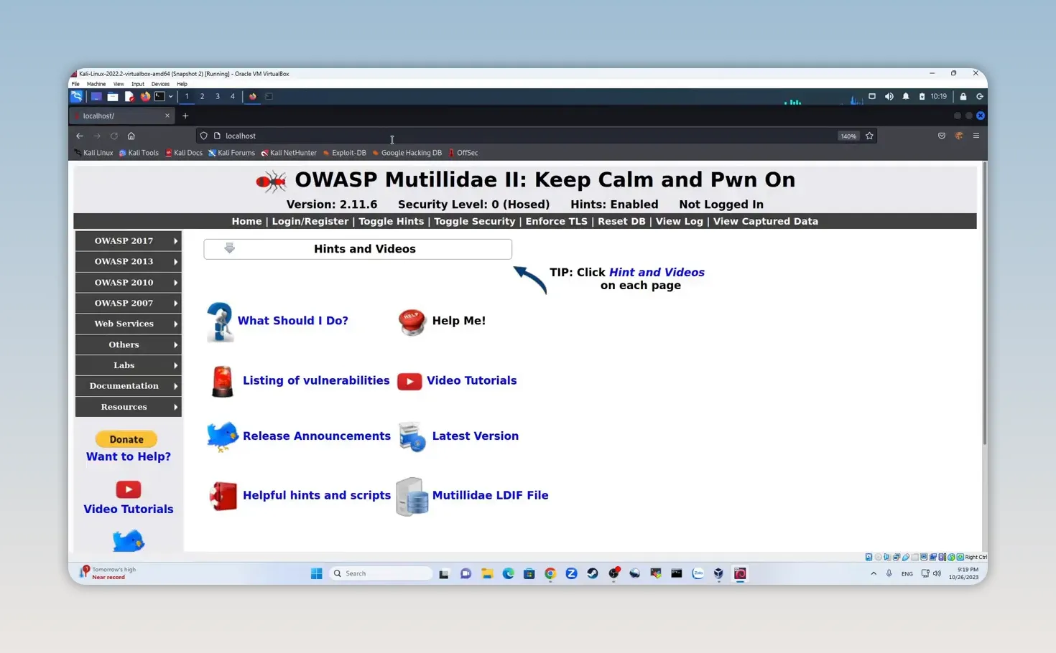
Task: Click the red book Helpful hints icon
Action: pyautogui.click(x=223, y=496)
